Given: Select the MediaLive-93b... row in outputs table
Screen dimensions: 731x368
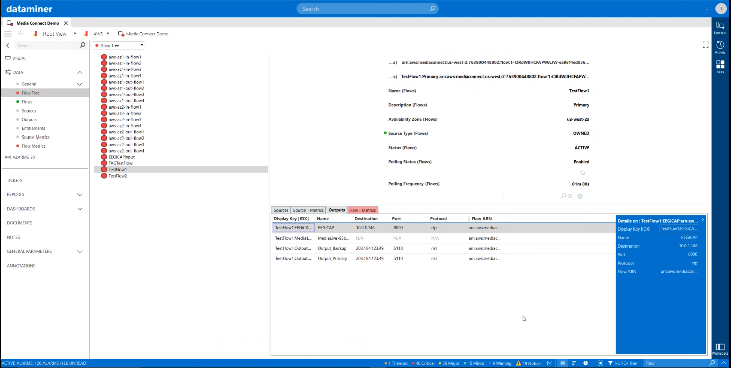Looking at the screenshot, I should pos(443,238).
